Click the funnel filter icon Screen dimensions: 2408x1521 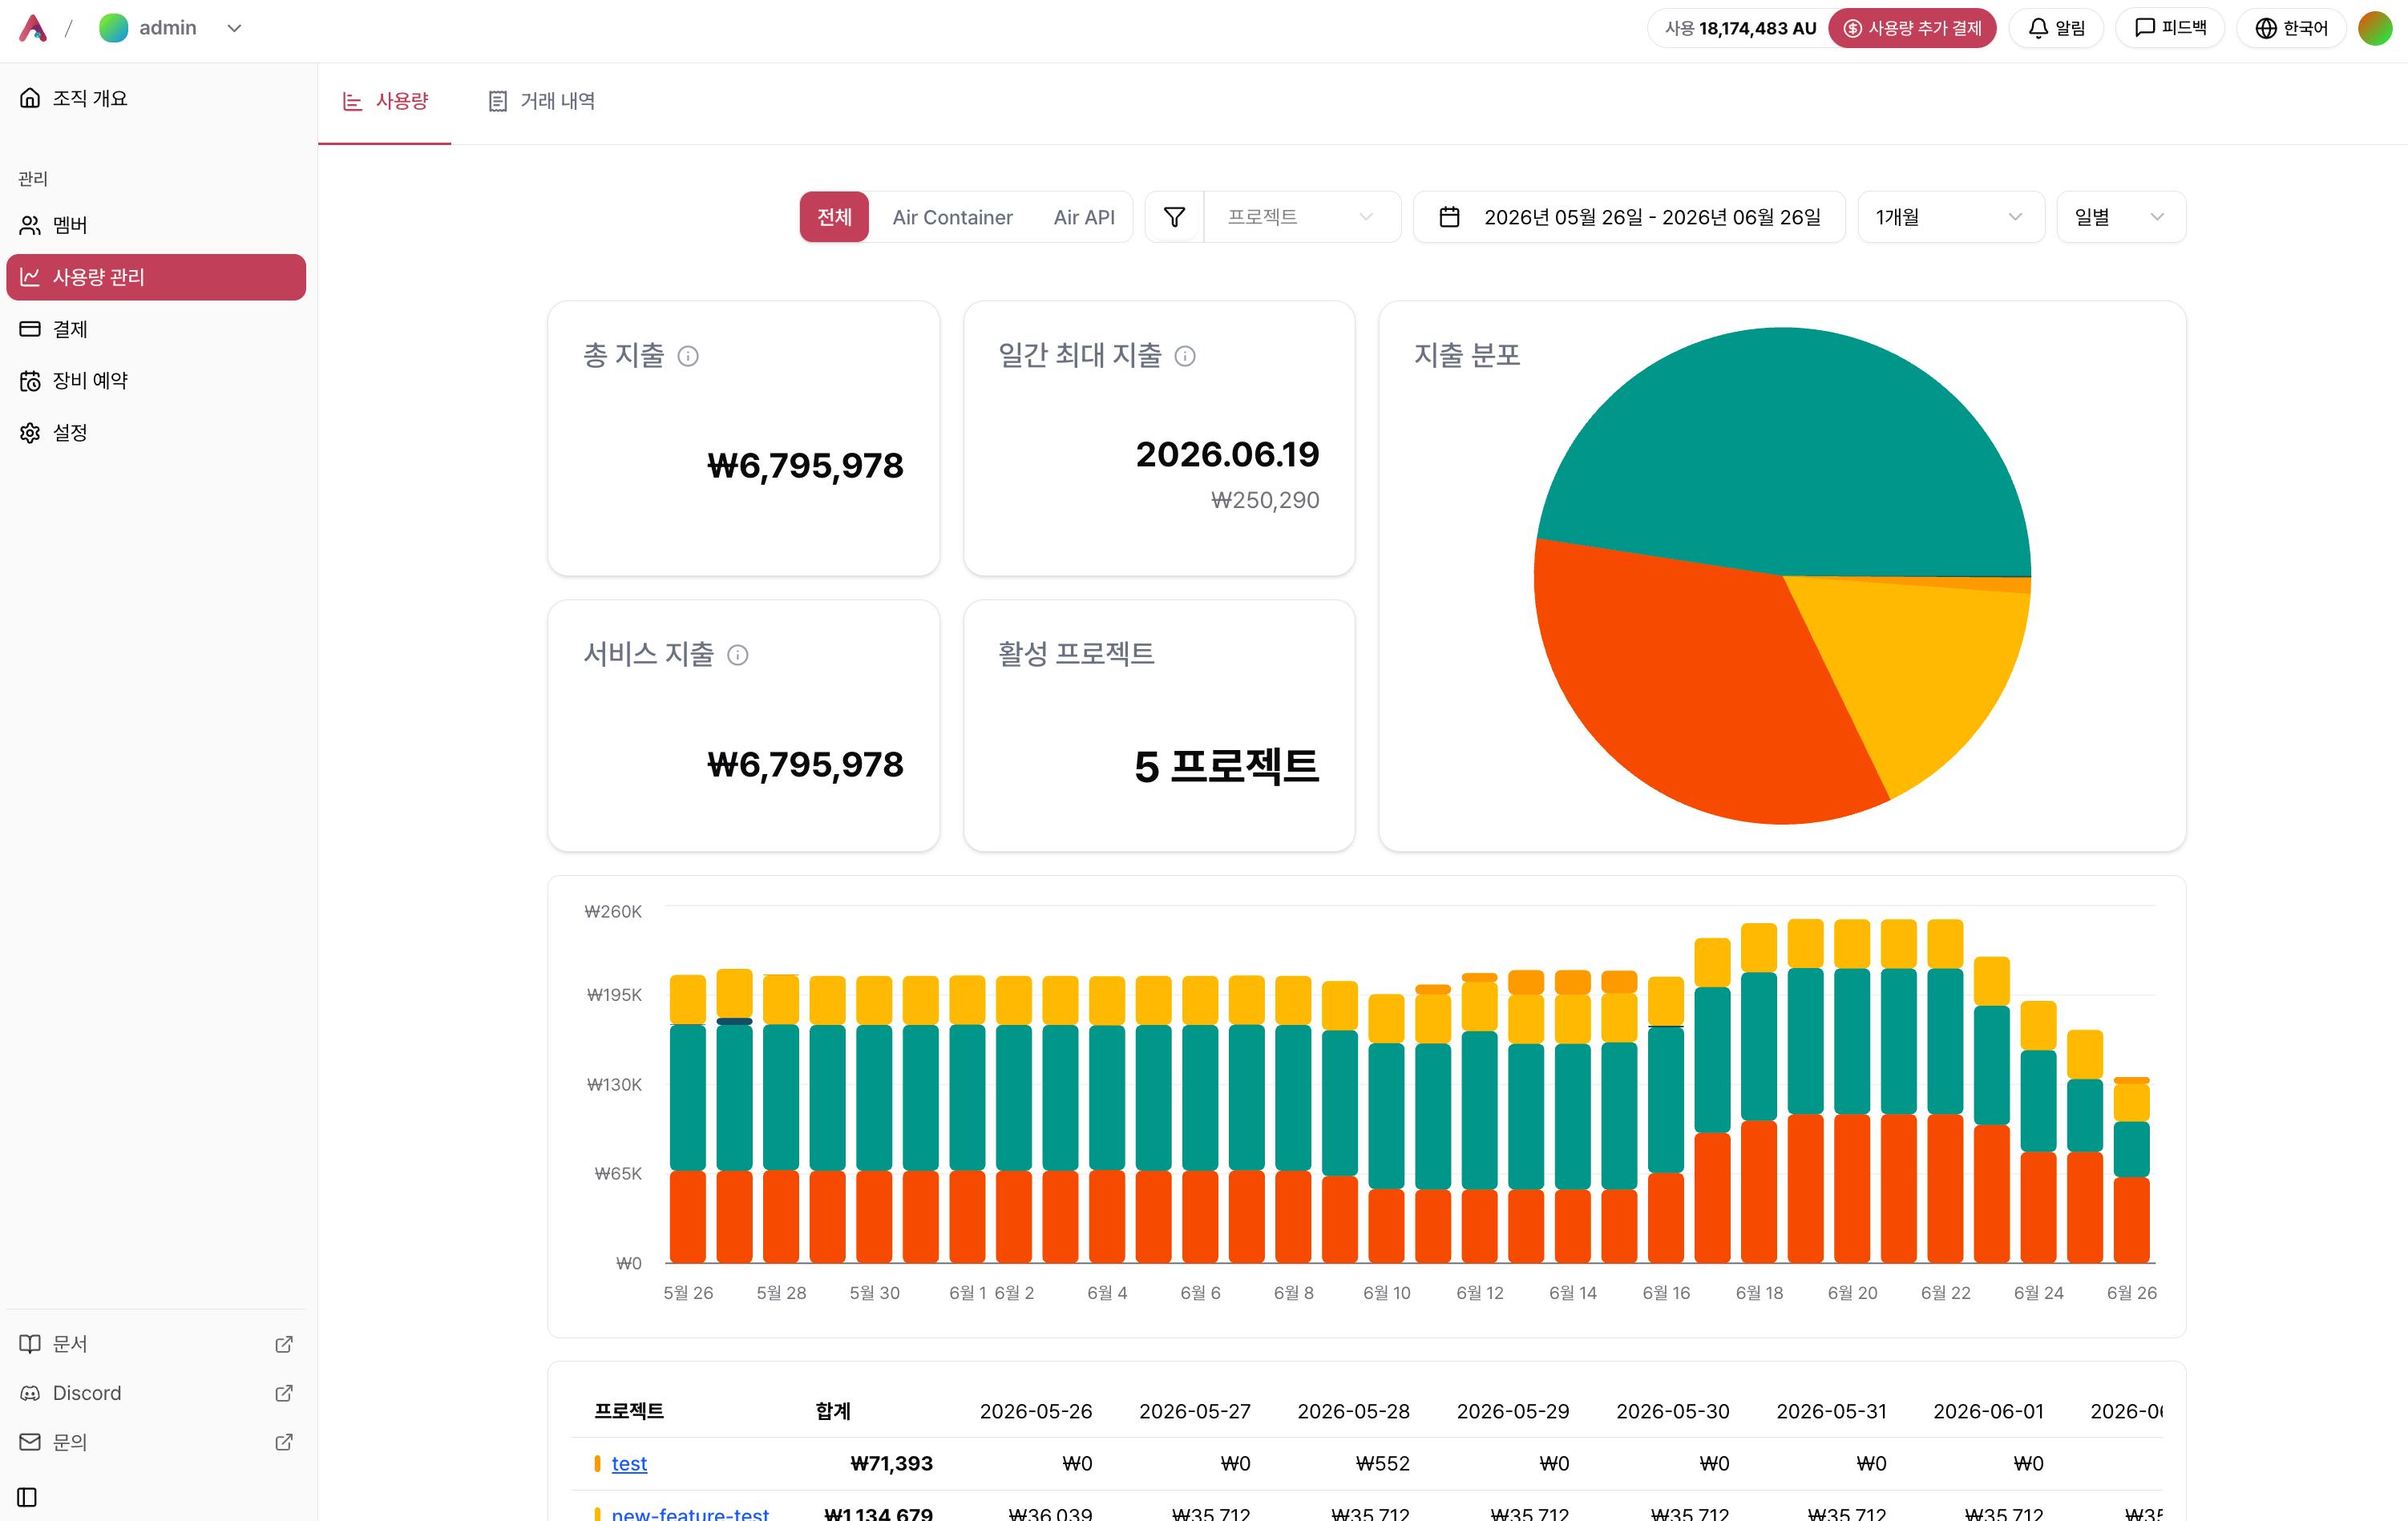click(1175, 217)
